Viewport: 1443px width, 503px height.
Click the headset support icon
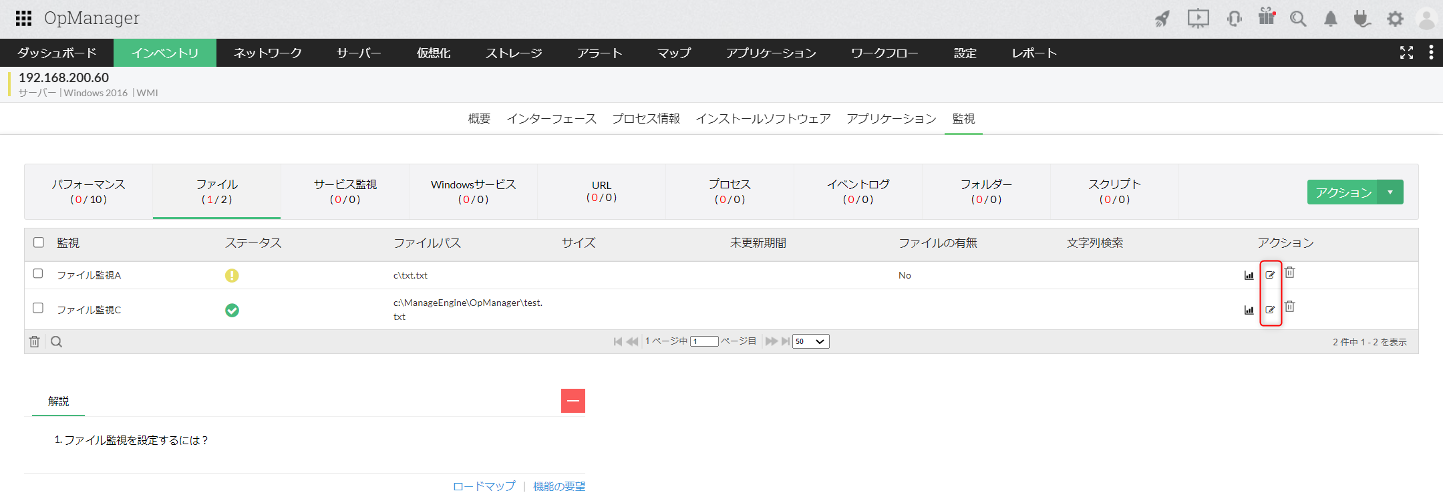pyautogui.click(x=1234, y=19)
